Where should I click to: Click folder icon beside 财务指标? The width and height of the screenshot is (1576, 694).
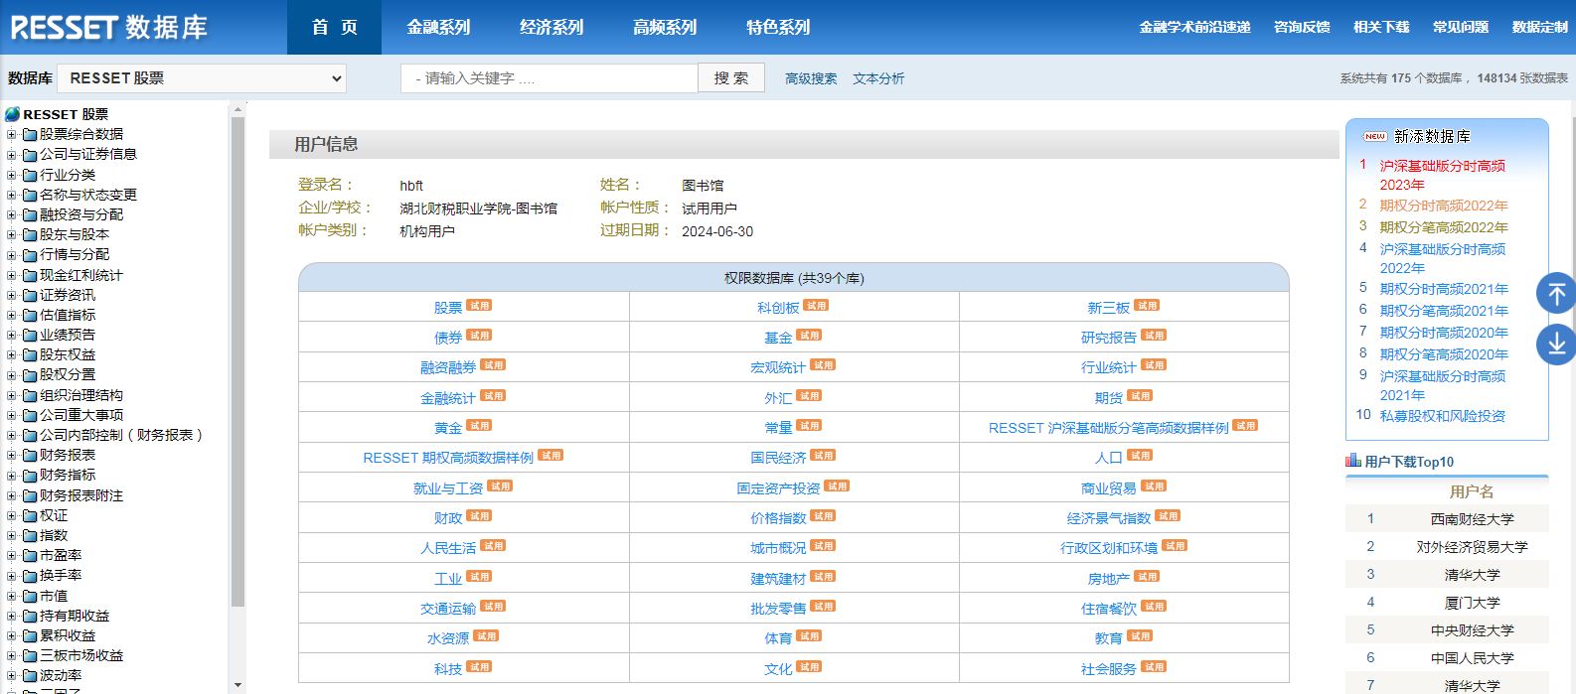[x=30, y=475]
